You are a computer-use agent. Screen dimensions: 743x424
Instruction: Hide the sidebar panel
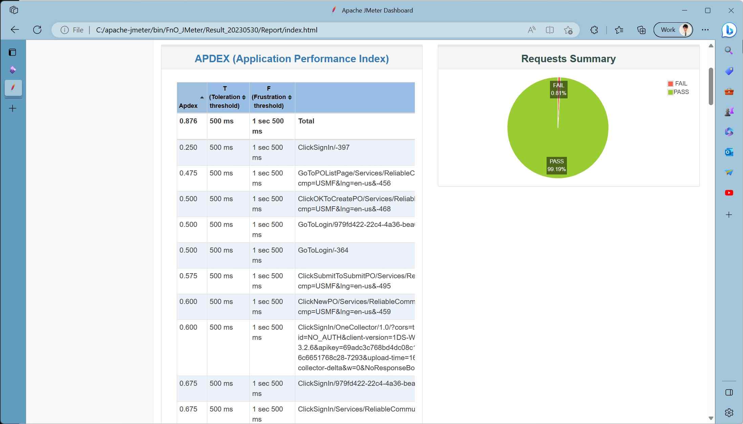(729, 392)
